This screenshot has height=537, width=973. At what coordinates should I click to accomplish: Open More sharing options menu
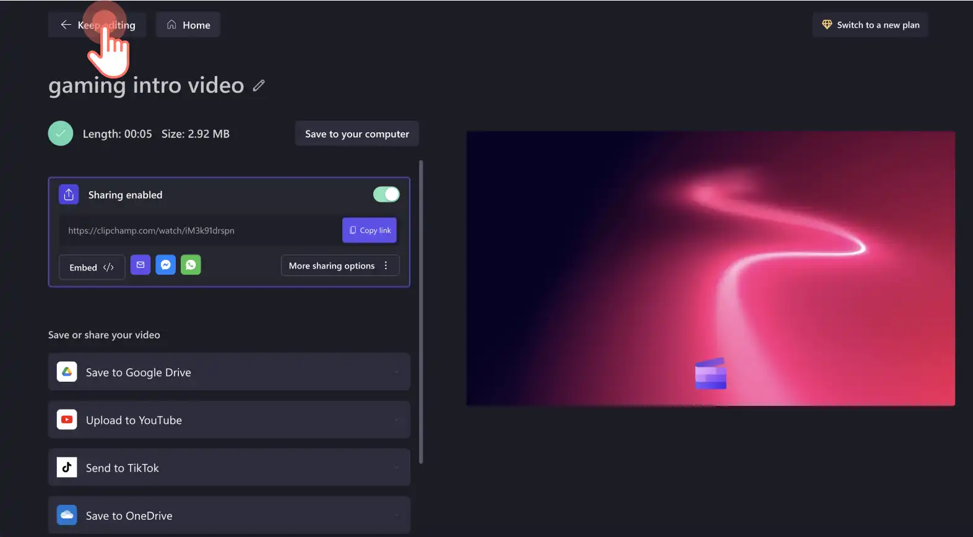coord(340,265)
